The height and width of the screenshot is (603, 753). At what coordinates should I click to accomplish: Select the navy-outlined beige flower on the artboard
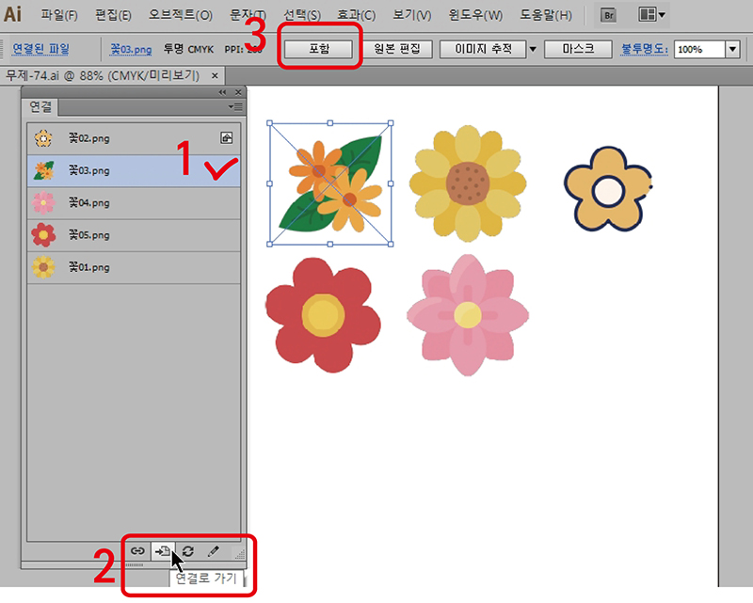coord(608,189)
